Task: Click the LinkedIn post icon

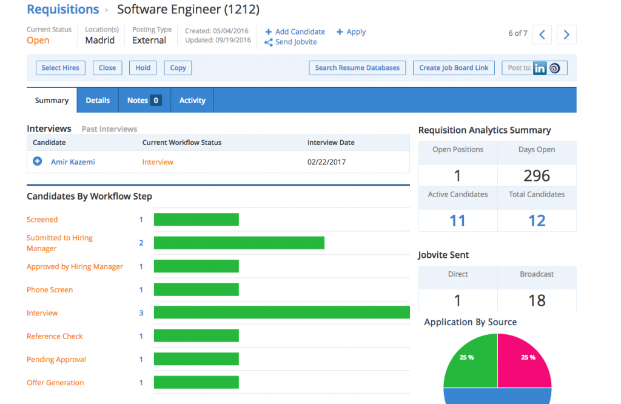Action: [539, 68]
